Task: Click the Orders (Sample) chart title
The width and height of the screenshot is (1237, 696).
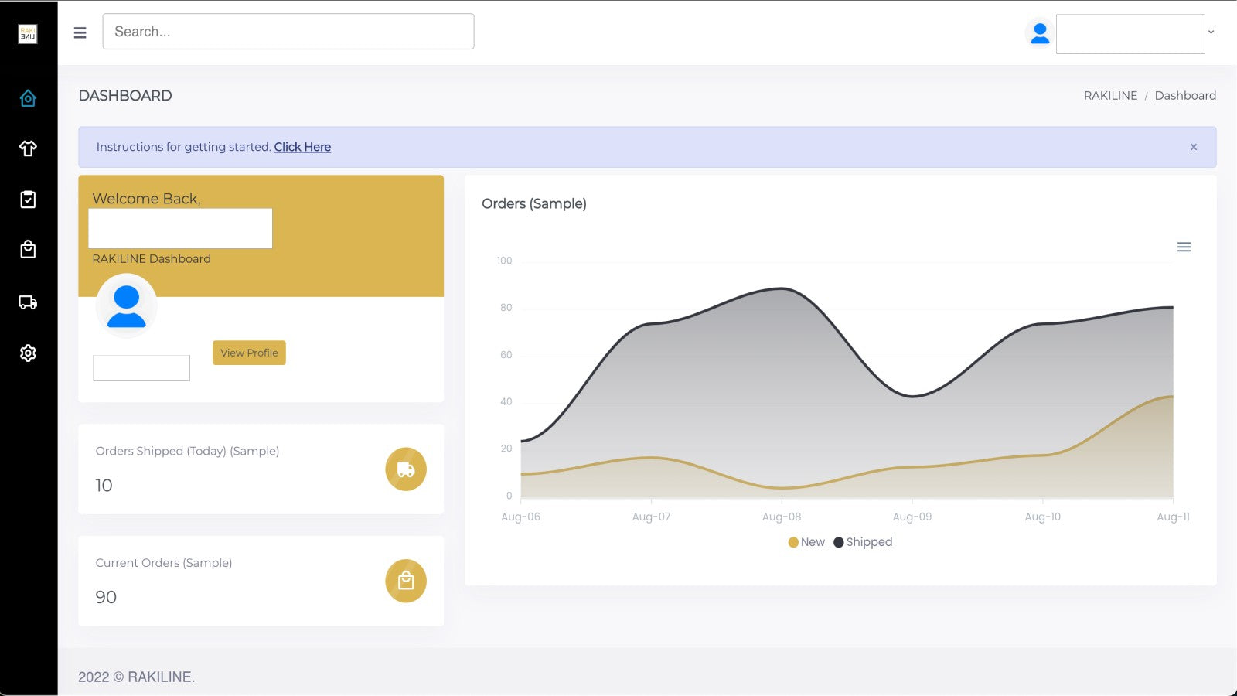Action: point(534,203)
